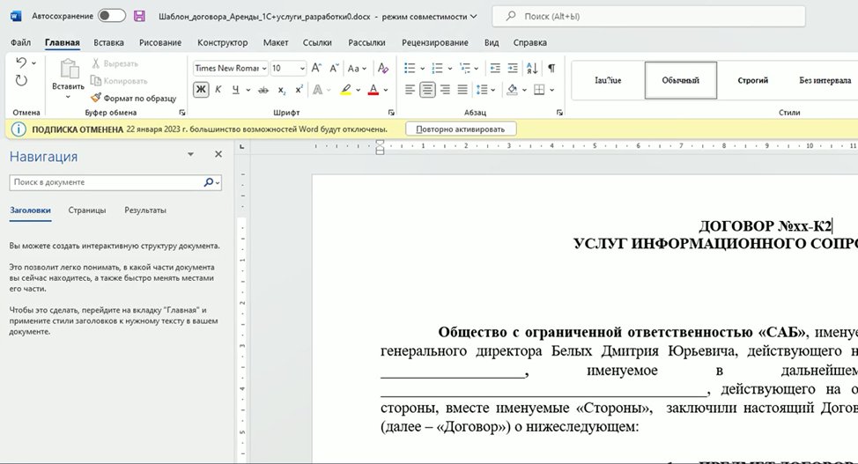
Task: Decrease font size with the smaller A icon
Action: point(334,68)
